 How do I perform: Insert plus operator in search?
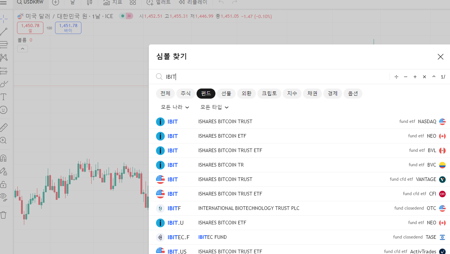415,77
